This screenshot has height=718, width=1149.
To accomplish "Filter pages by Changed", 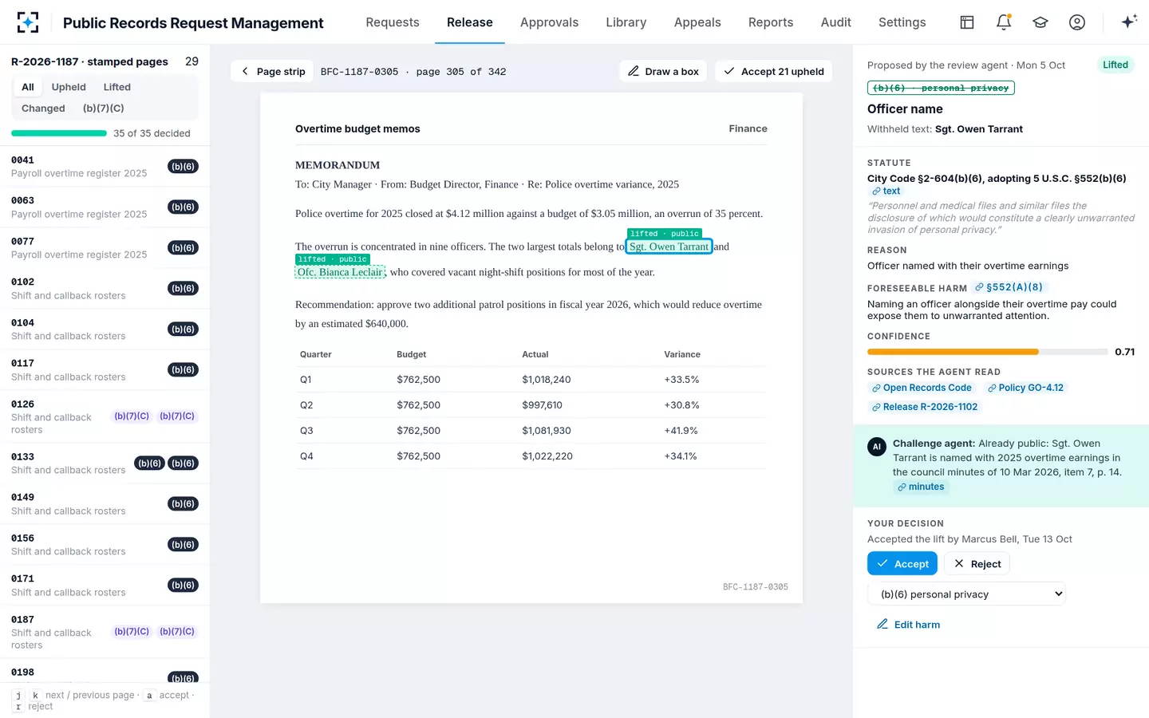I will (43, 108).
